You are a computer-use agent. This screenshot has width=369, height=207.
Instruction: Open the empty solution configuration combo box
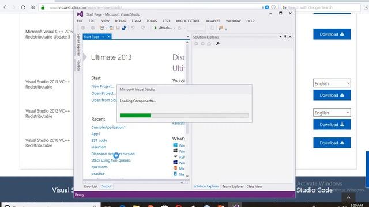196,28
